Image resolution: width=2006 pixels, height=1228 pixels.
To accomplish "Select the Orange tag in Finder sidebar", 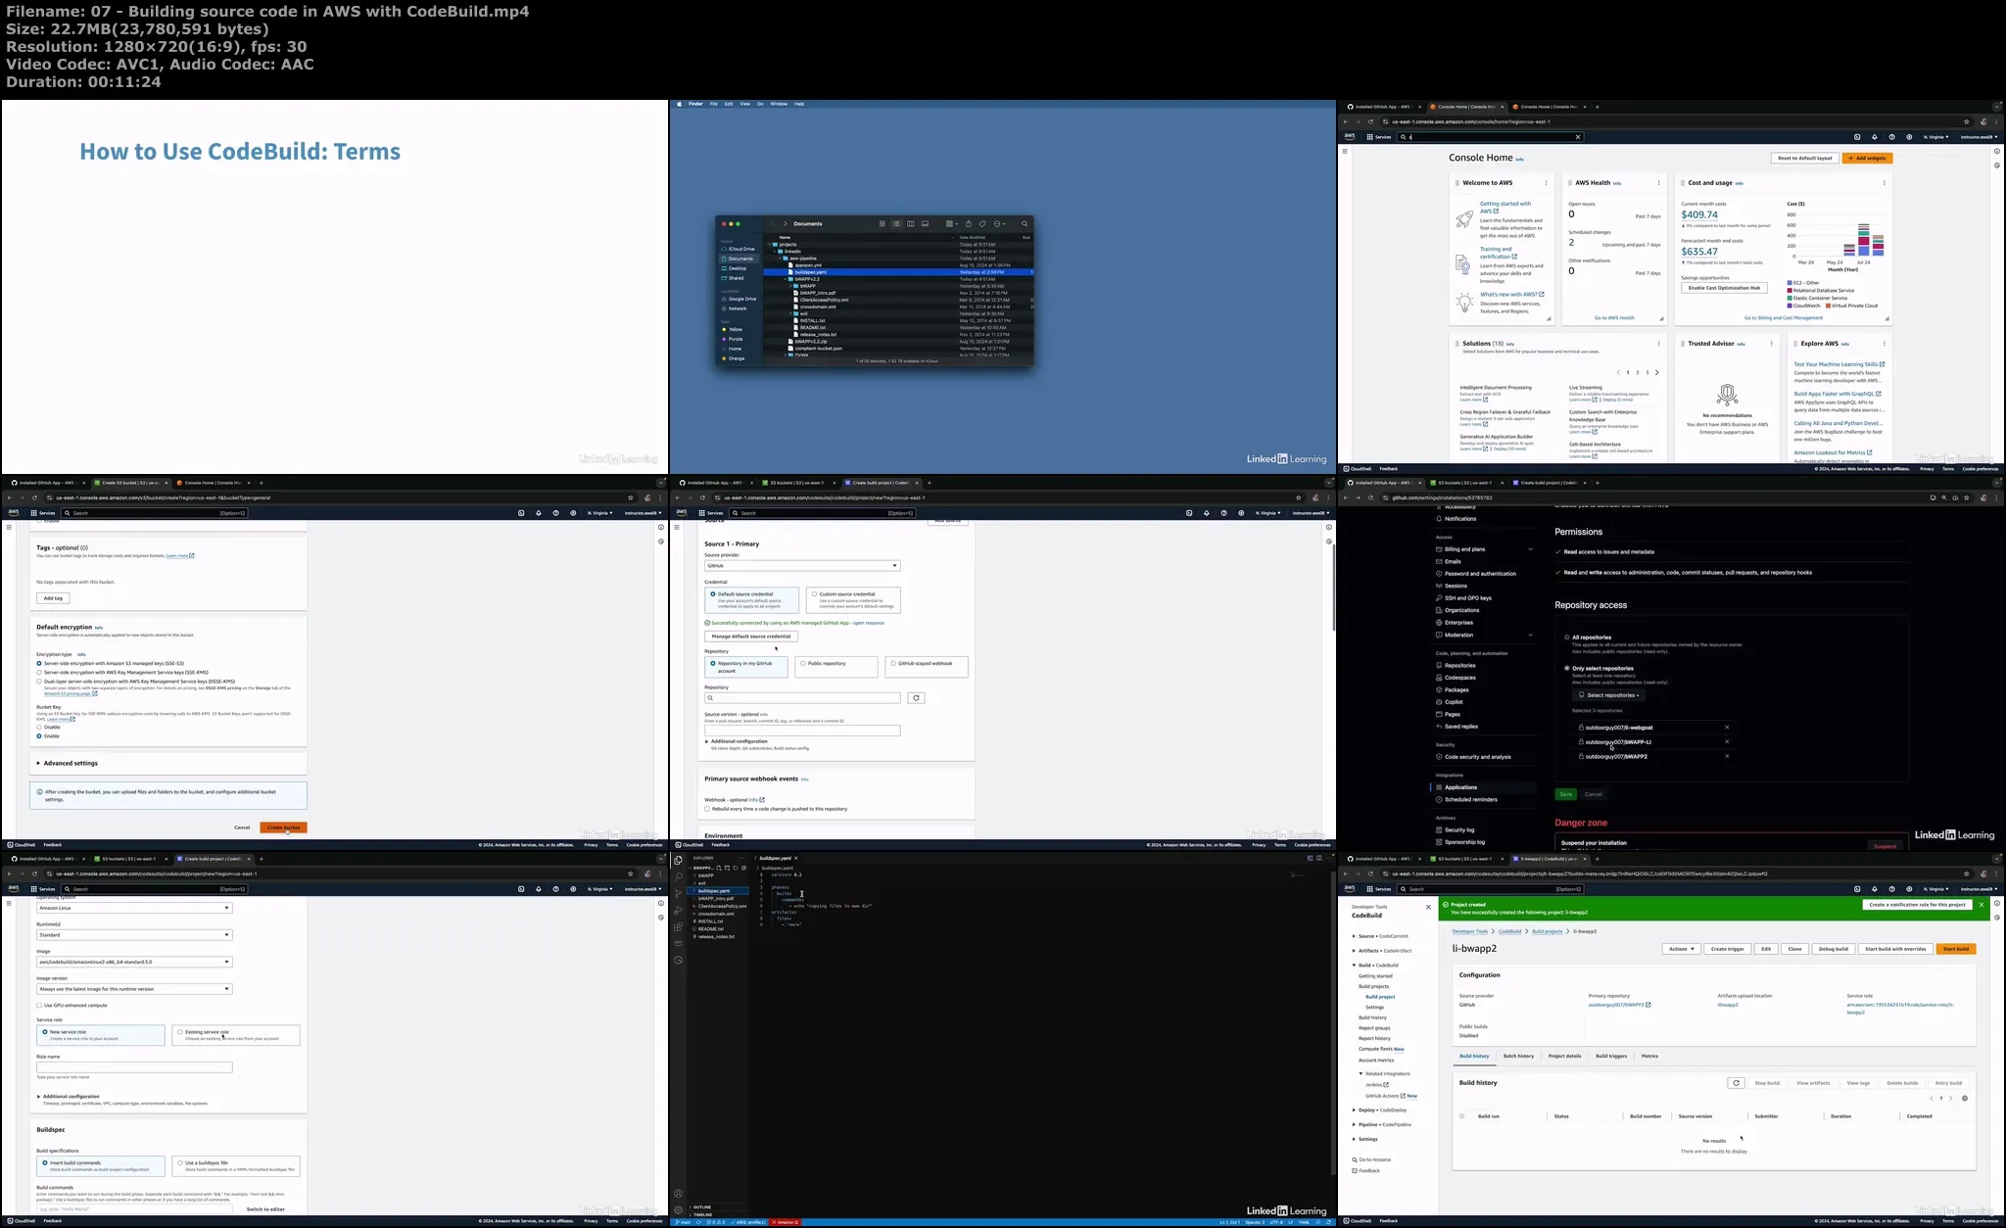I will coord(735,359).
